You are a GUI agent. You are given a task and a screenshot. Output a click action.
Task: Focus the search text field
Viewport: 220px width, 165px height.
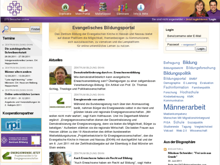click(20, 29)
